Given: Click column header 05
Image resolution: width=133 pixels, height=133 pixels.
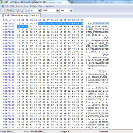Looking at the screenshot, I should point(40,20).
